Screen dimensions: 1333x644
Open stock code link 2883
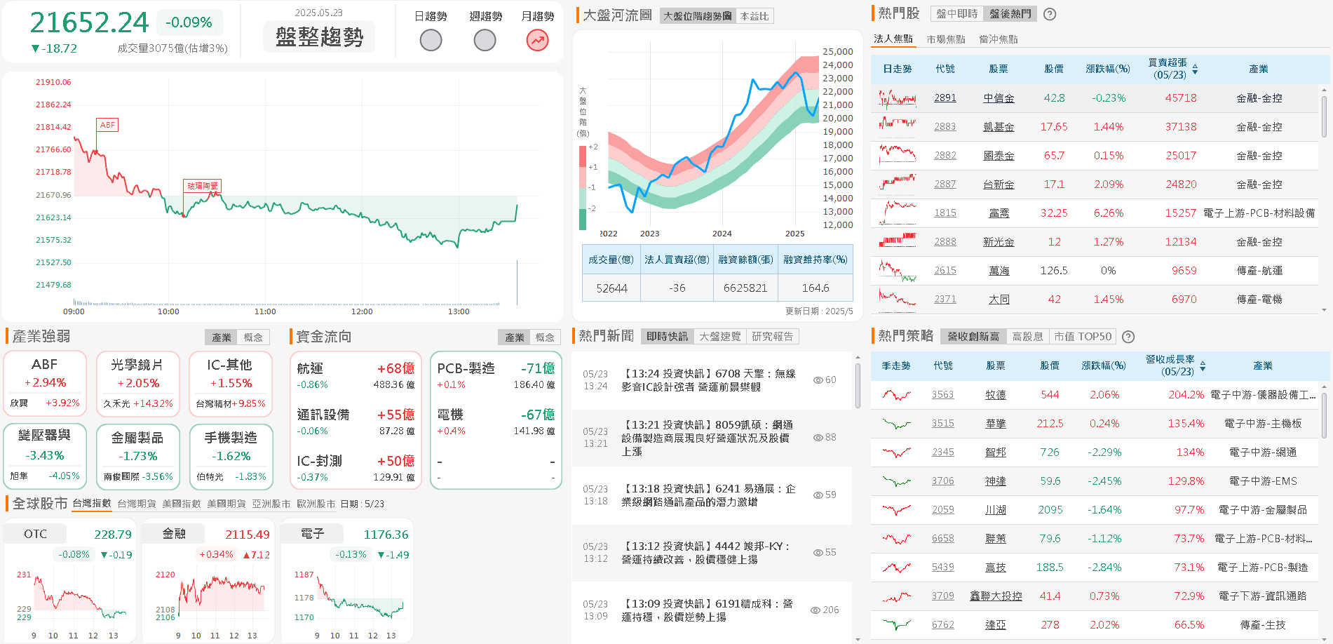[945, 127]
